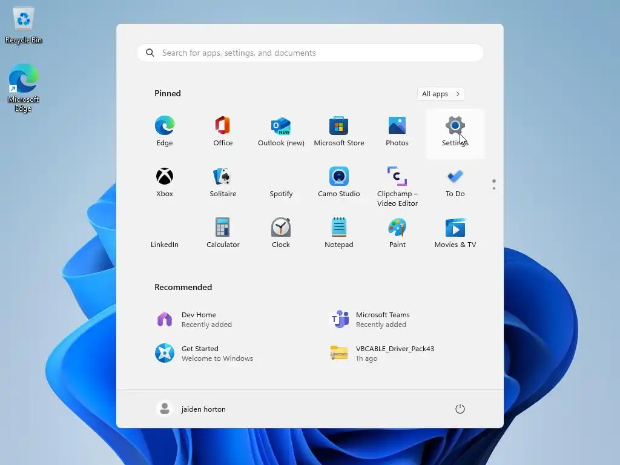Select Microsoft Edge desktop shortcut
620x465 pixels.
pos(23,88)
